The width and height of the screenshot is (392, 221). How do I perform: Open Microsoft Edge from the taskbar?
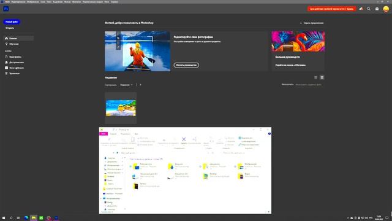[26, 218]
